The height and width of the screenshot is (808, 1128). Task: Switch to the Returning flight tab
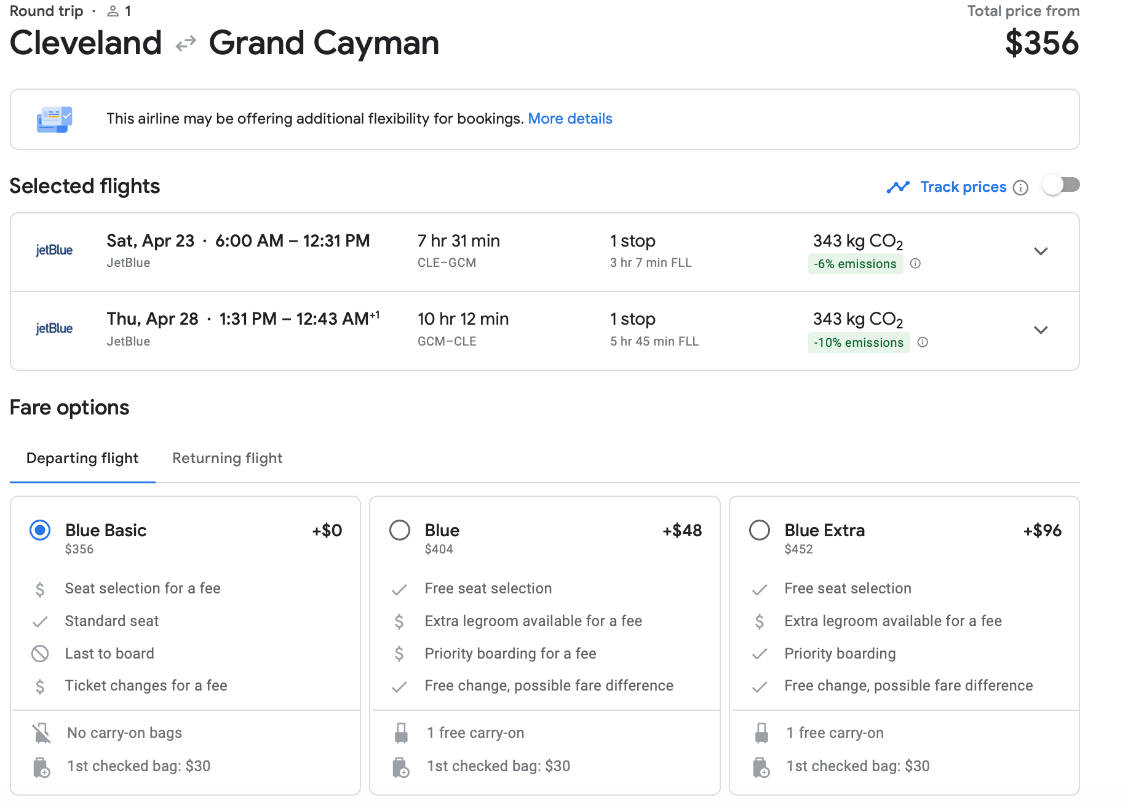click(x=227, y=458)
